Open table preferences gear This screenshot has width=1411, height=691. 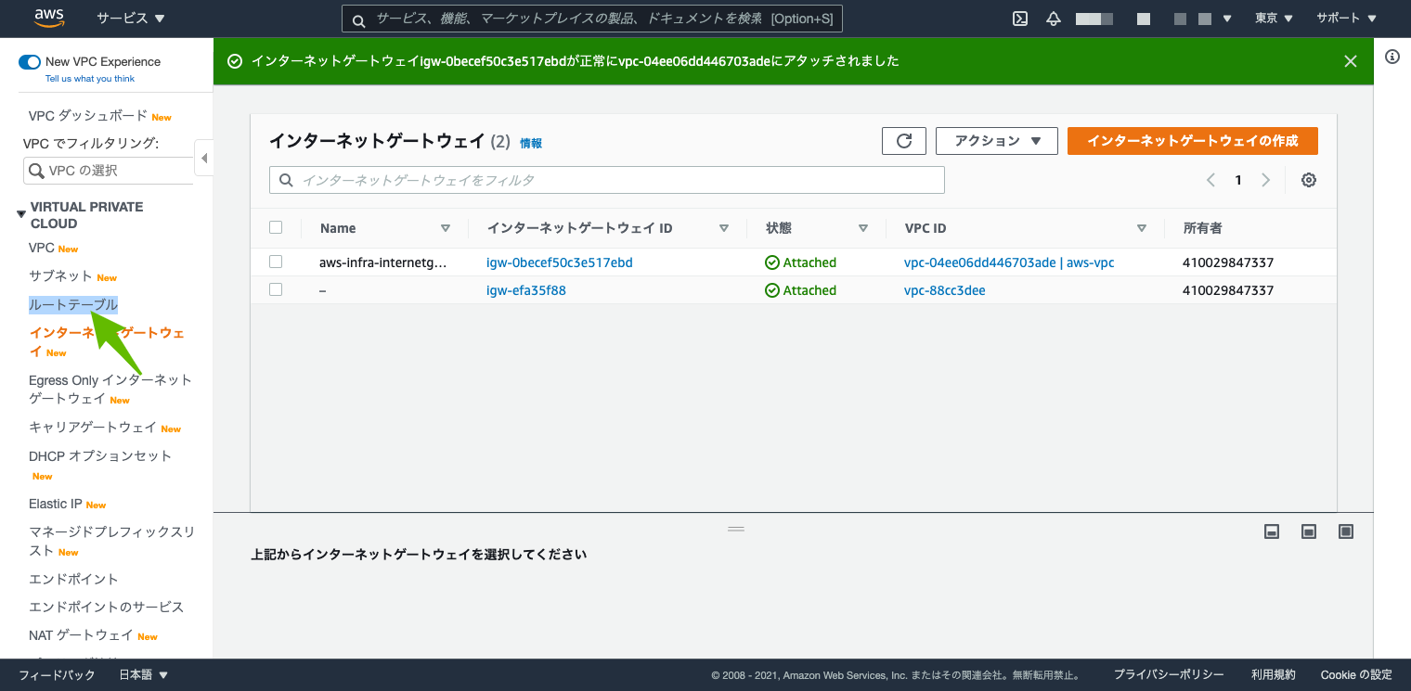click(1309, 180)
